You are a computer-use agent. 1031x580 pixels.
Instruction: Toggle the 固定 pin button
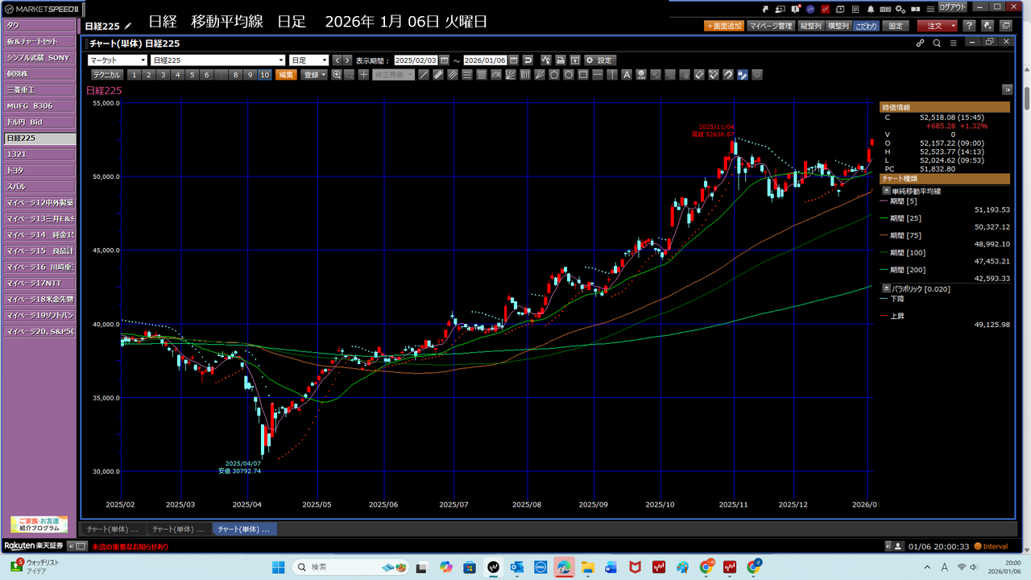tap(896, 26)
